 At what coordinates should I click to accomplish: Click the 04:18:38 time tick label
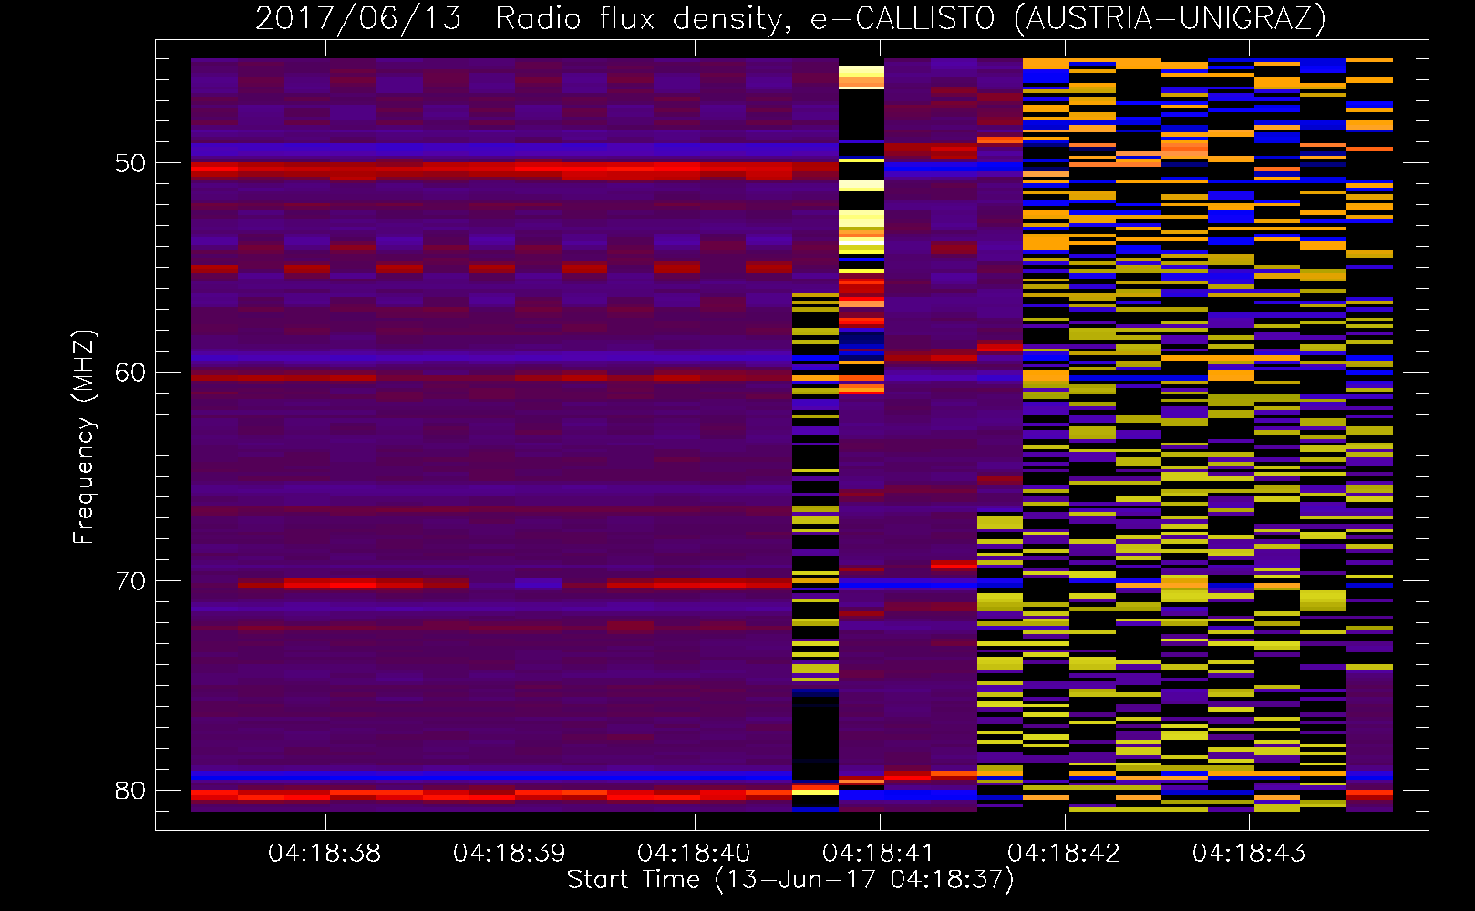[325, 854]
